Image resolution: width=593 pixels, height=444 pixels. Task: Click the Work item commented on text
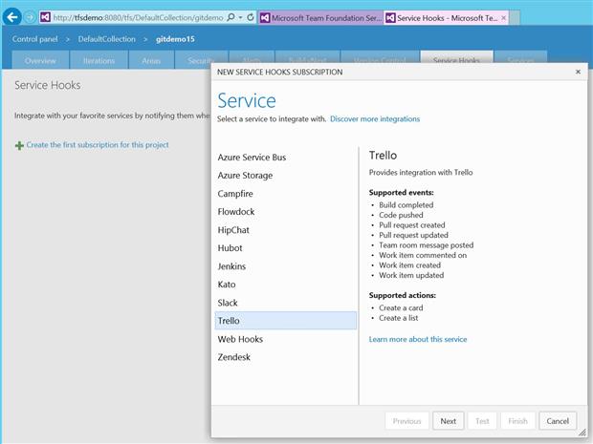[x=423, y=255]
